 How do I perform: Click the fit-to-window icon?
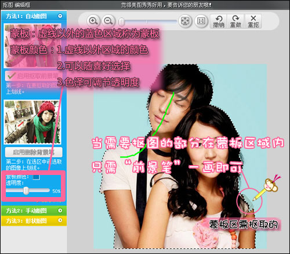[x=185, y=21]
